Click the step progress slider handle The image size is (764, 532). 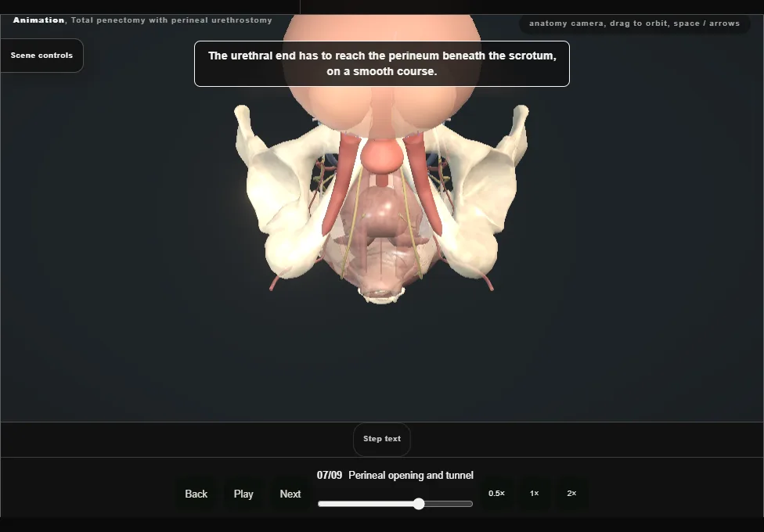coord(419,505)
